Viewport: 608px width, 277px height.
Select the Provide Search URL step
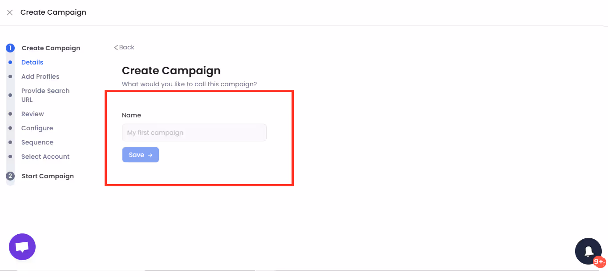coord(45,95)
